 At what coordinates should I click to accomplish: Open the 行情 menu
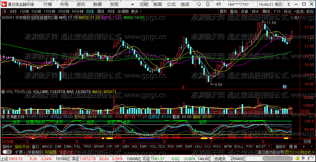[48, 4]
